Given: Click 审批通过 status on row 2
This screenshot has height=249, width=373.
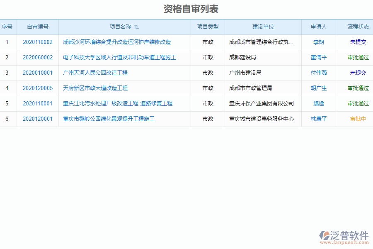Looking at the screenshot, I should pos(358,57).
